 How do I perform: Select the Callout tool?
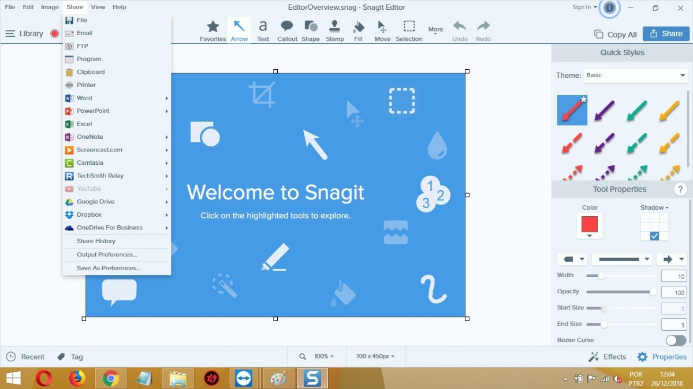[287, 30]
